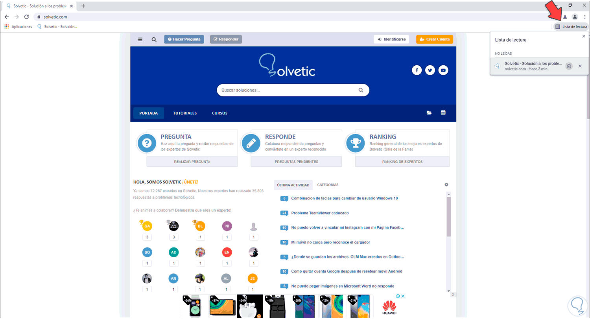Screen dimensions: 590x319
Task: Click the padlock site info icon
Action: pos(39,17)
